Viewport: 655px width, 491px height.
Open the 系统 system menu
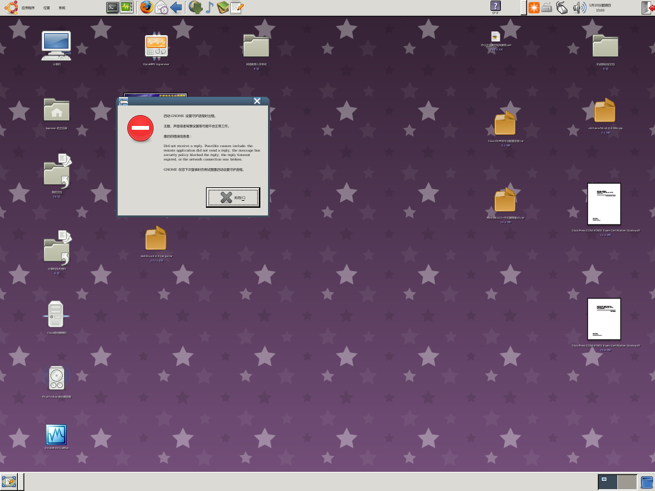(x=62, y=8)
